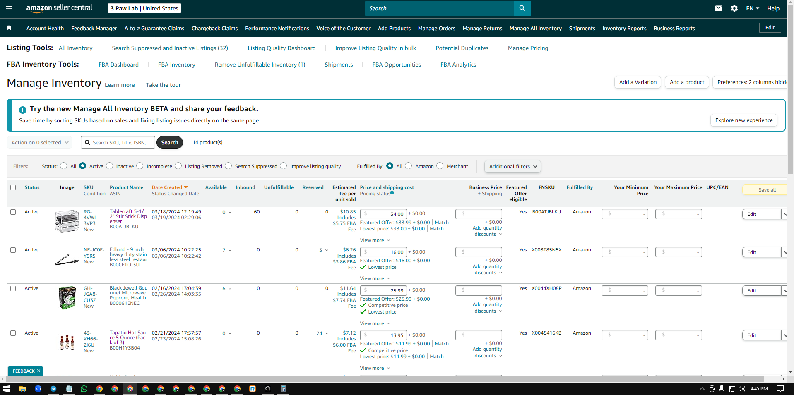The image size is (794, 395).
Task: Open Notepad from the taskbar
Action: click(x=69, y=389)
